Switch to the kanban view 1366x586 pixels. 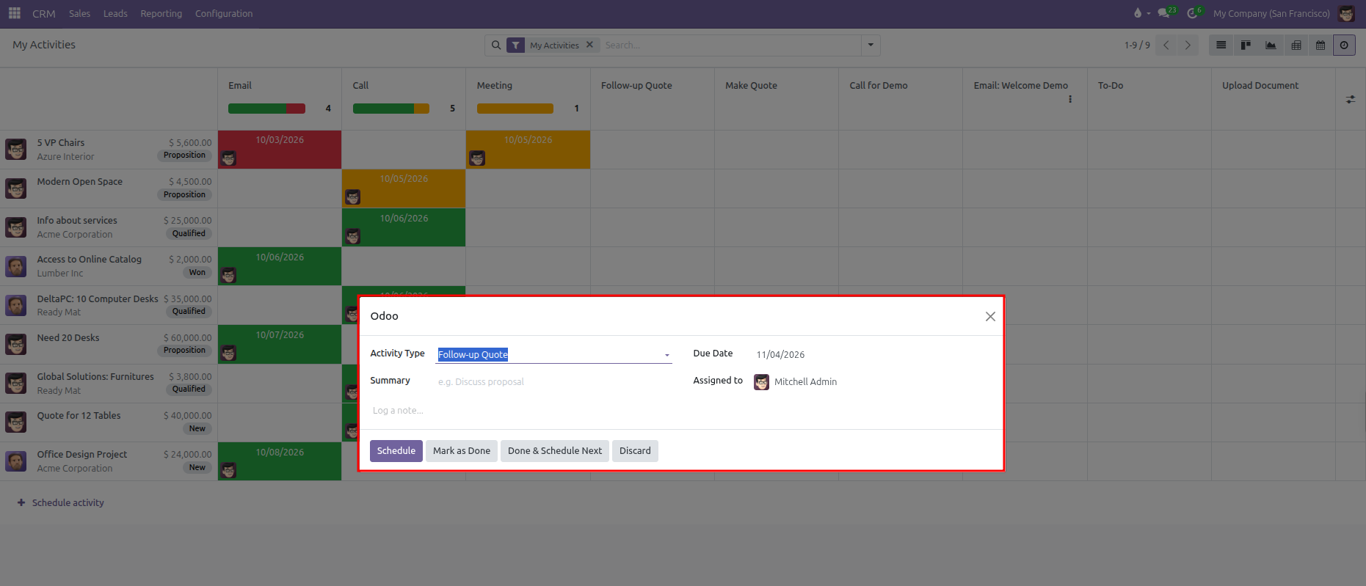[x=1246, y=45]
